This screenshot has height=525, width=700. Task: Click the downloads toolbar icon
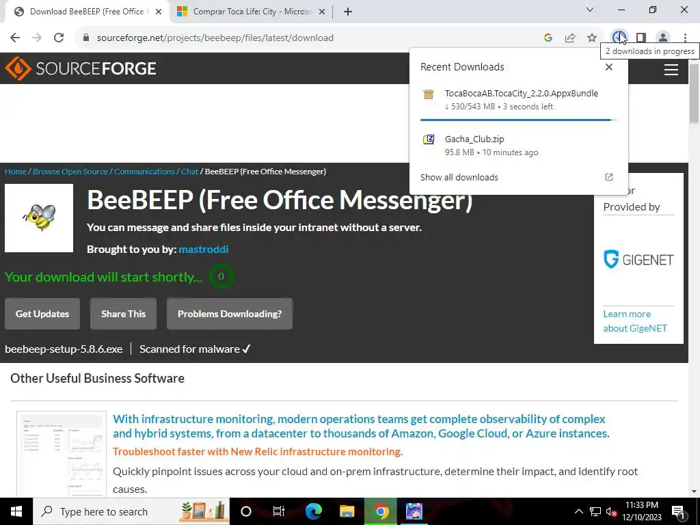(619, 38)
